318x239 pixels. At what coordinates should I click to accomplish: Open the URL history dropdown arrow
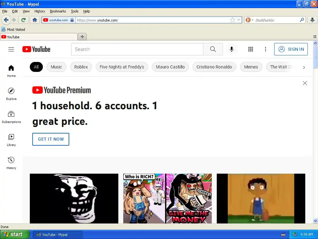(x=239, y=20)
